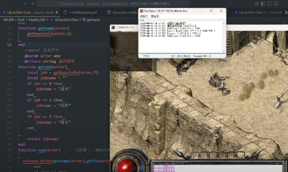Click the RunGate window app icon

141,11
